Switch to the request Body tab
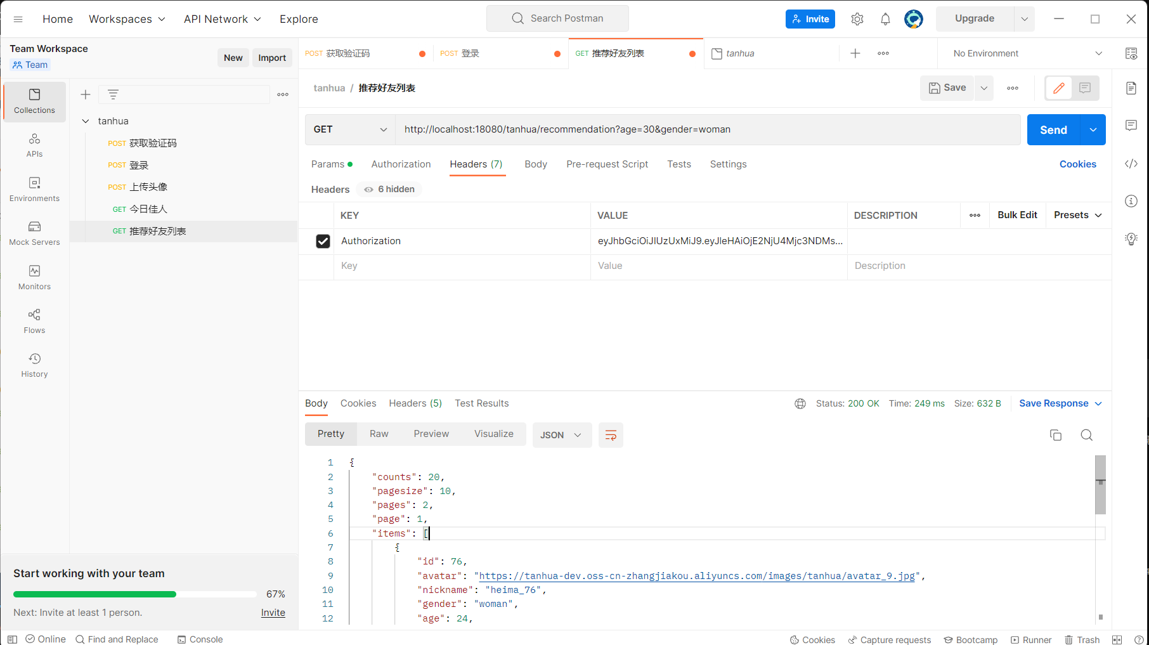Image resolution: width=1149 pixels, height=645 pixels. [x=536, y=164]
